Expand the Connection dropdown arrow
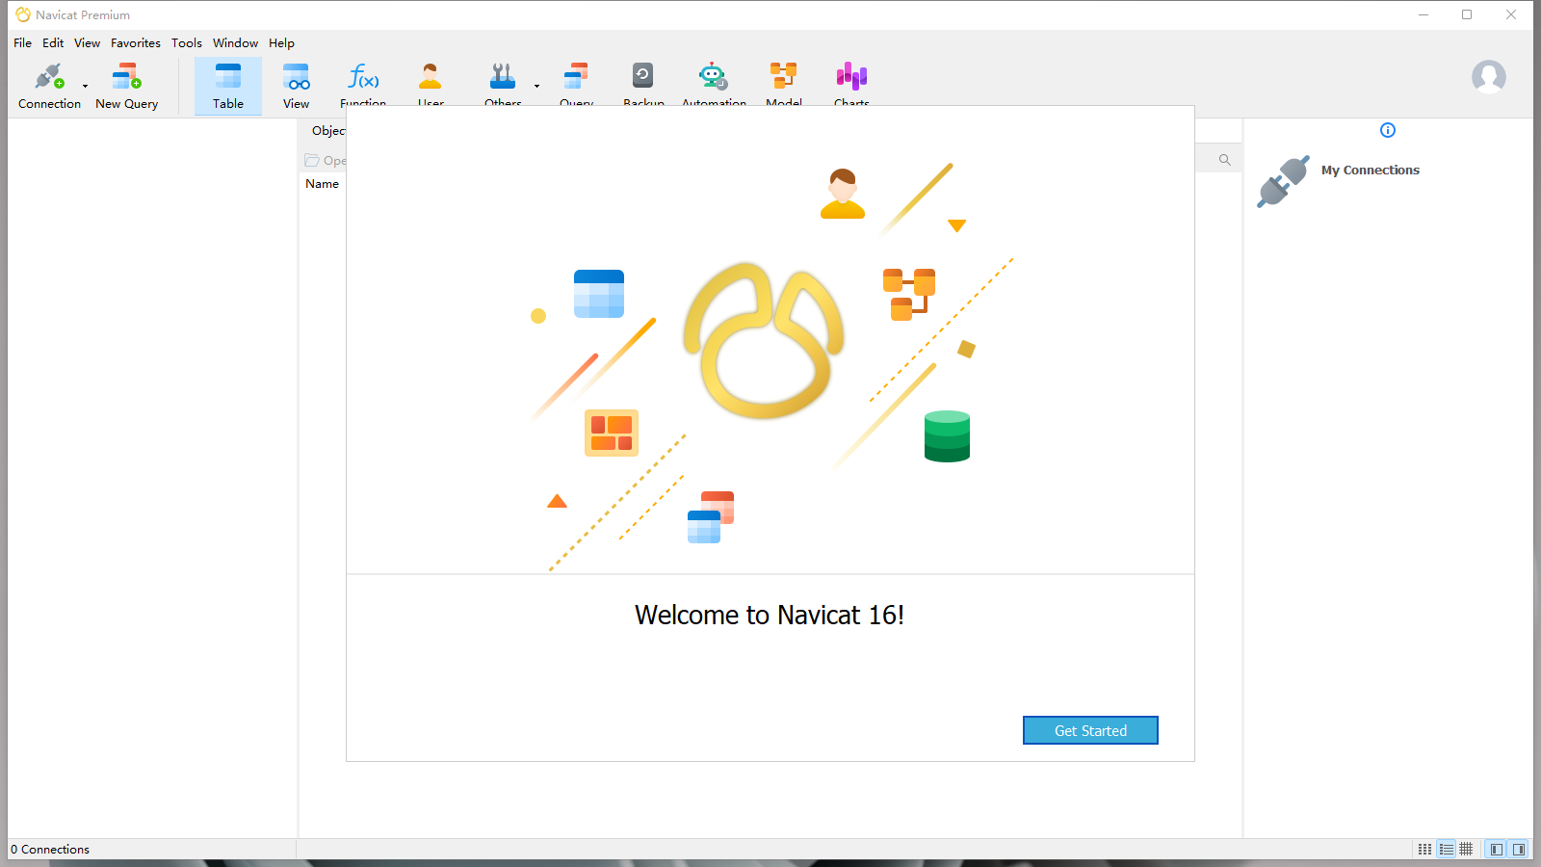The height and width of the screenshot is (867, 1541). click(85, 86)
